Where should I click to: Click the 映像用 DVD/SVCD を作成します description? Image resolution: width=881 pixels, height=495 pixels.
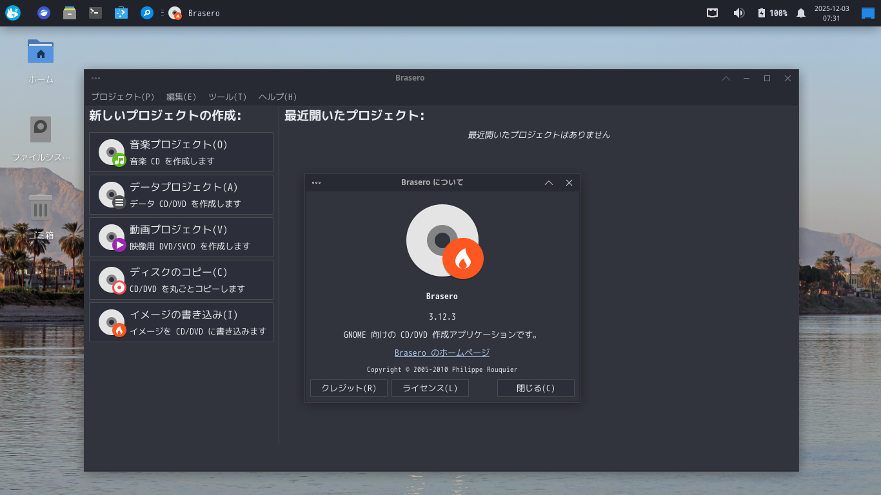190,246
